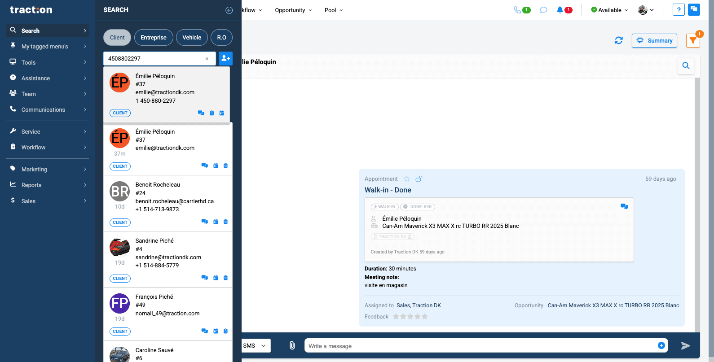Click the Write a message input field
This screenshot has width=714, height=362.
click(x=480, y=346)
